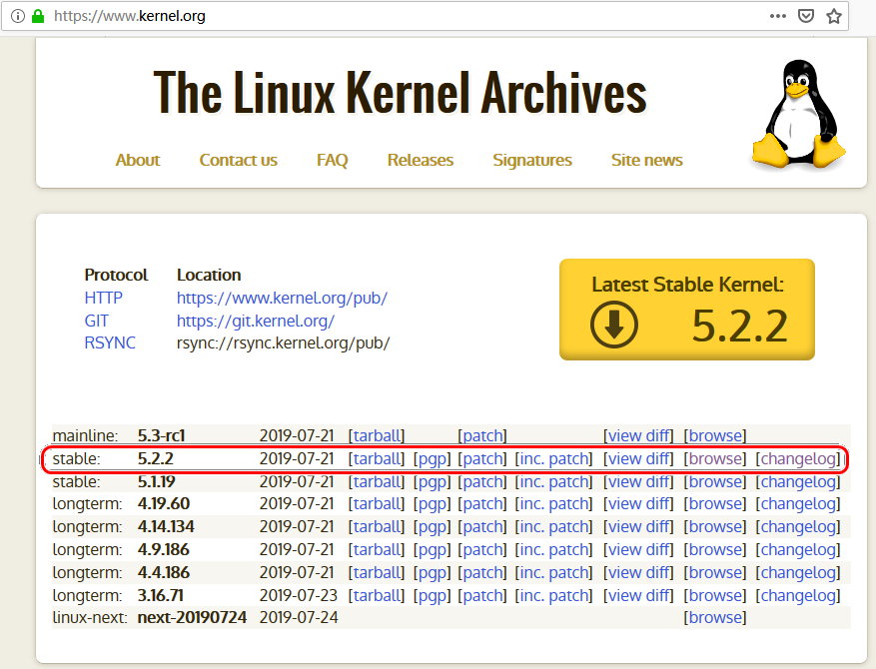Download the longterm 4.4.186 tarball
Viewport: 876px width, 669px height.
click(x=377, y=572)
